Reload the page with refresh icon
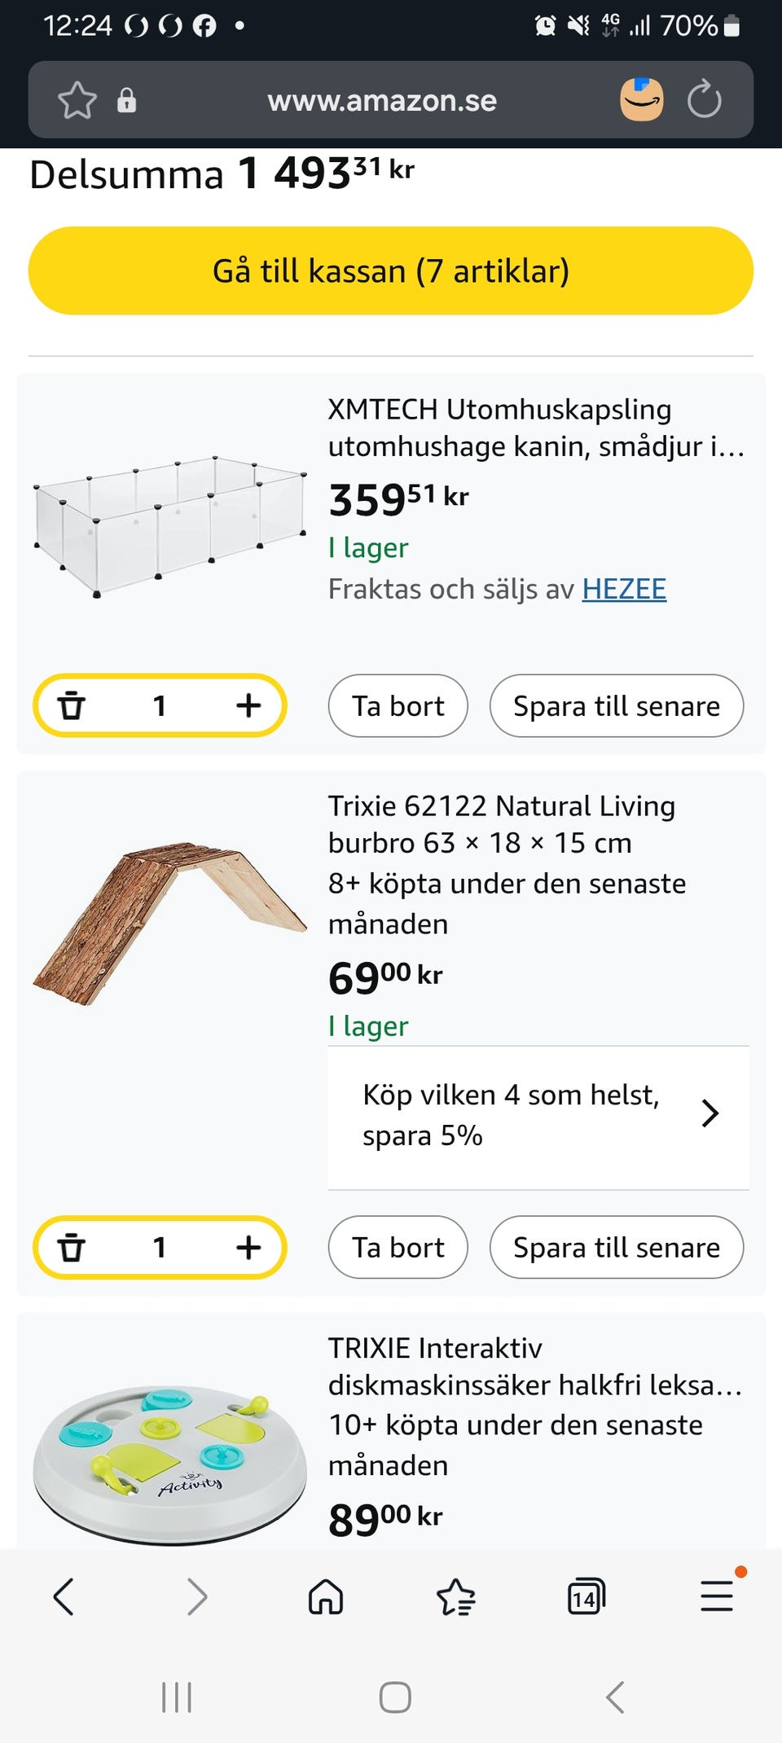Screen dimensions: 782x1743 pos(704,100)
